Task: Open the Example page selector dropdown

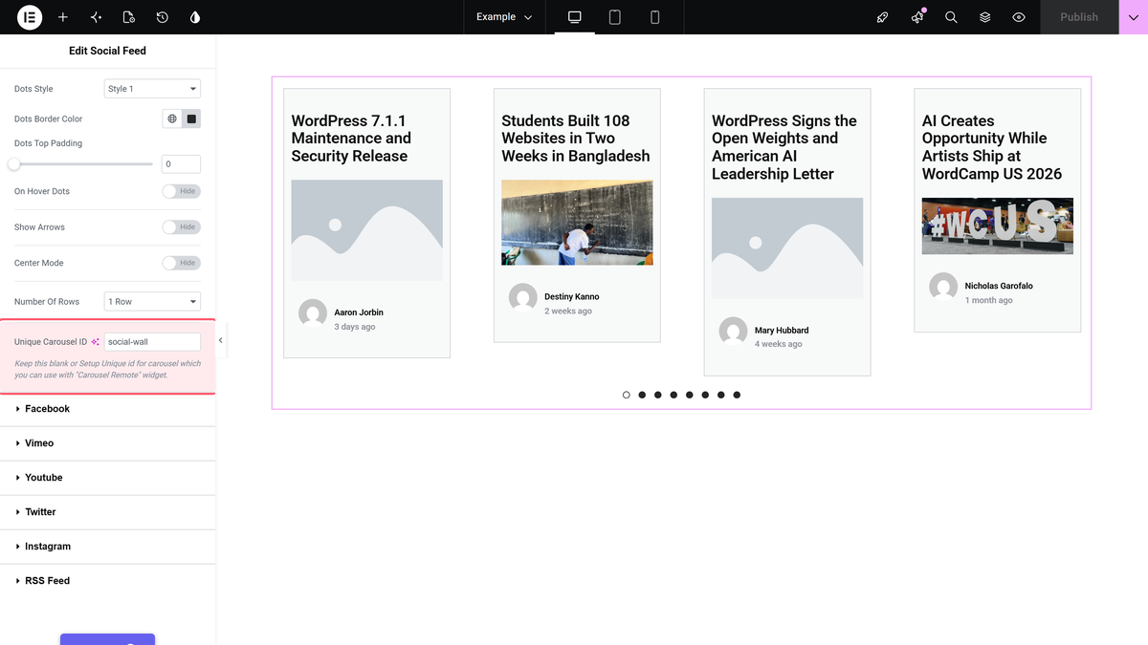Action: [504, 17]
